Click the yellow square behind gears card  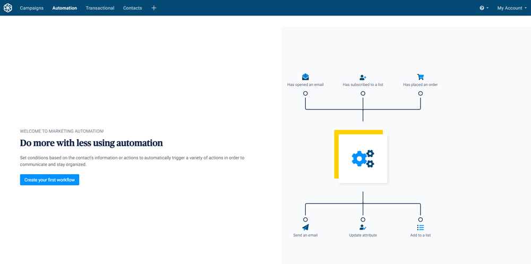337,154
